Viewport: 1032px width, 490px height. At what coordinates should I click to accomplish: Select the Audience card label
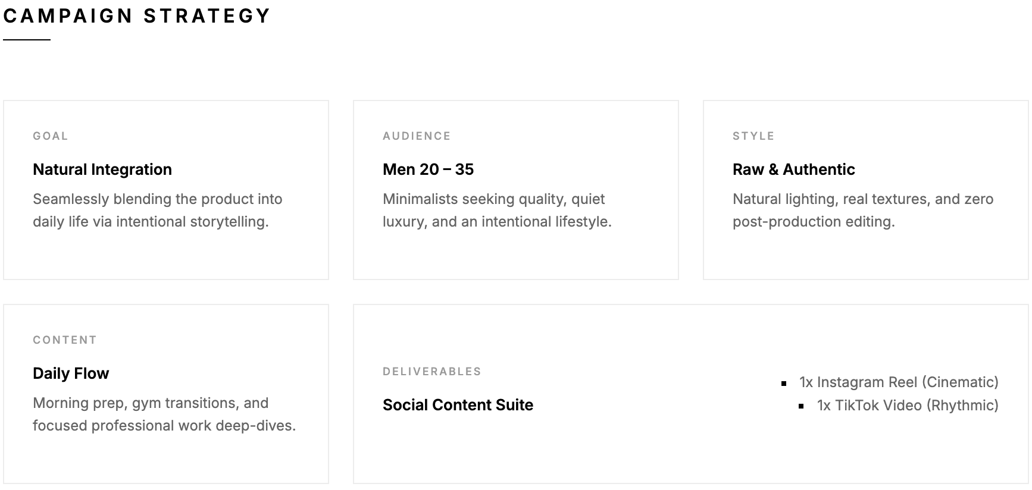(x=417, y=136)
